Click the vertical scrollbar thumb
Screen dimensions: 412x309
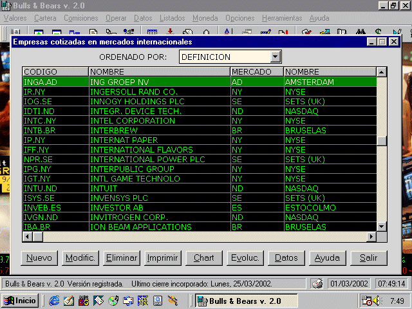coord(382,141)
